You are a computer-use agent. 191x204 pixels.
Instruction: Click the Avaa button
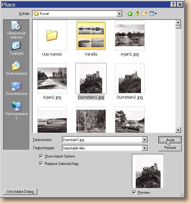(170, 140)
